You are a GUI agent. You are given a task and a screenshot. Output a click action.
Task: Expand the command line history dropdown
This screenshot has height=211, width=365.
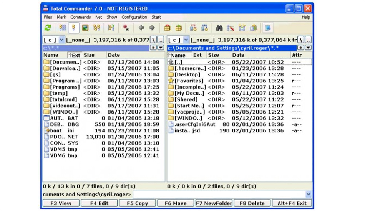coord(308,194)
